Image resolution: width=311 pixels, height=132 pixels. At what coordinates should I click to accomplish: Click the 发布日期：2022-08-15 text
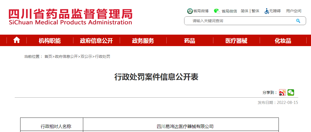click(x=278, y=103)
